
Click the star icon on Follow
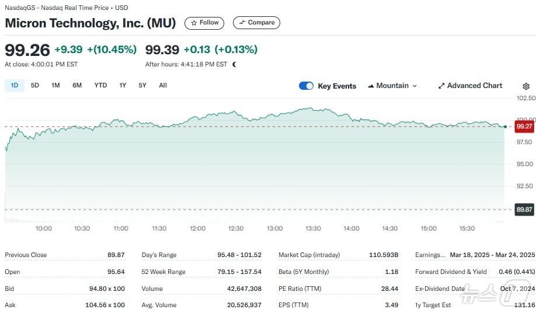click(194, 23)
